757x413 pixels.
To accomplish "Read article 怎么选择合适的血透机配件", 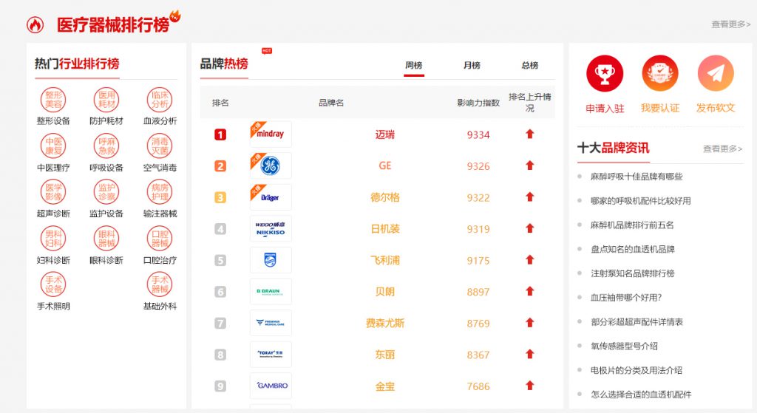I will 641,395.
